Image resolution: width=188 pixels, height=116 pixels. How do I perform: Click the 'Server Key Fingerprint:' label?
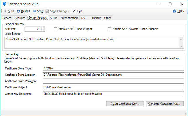19,94
